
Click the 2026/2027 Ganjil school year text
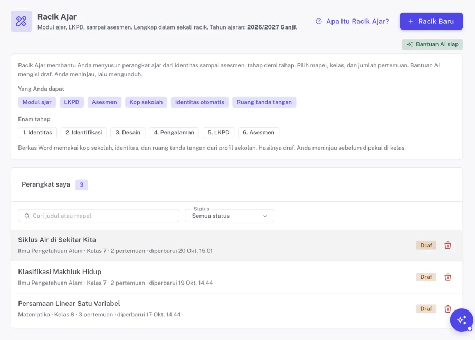tap(272, 27)
